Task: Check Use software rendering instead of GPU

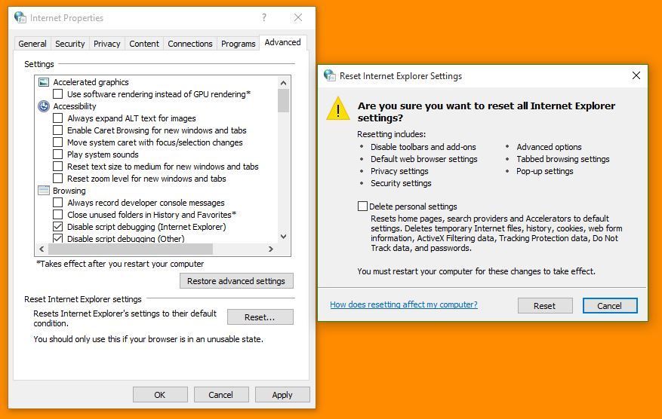Action: 58,94
